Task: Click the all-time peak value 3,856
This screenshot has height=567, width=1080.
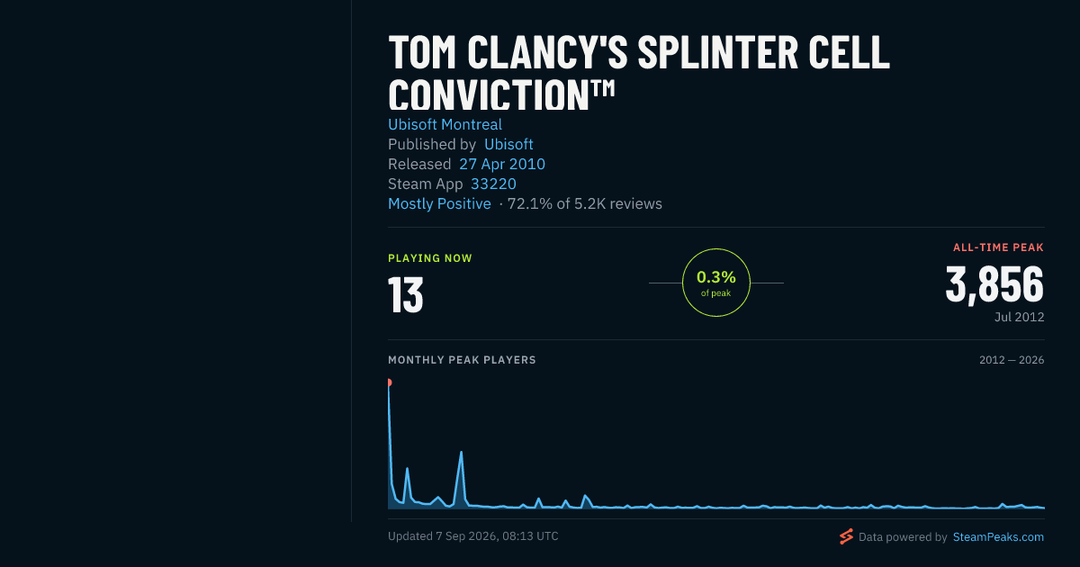Action: 994,284
